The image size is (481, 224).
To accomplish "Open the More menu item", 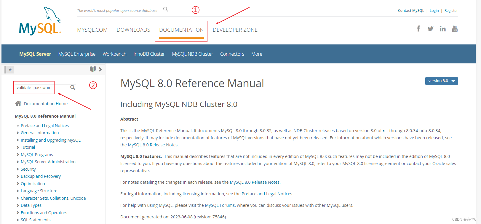I will [257, 54].
